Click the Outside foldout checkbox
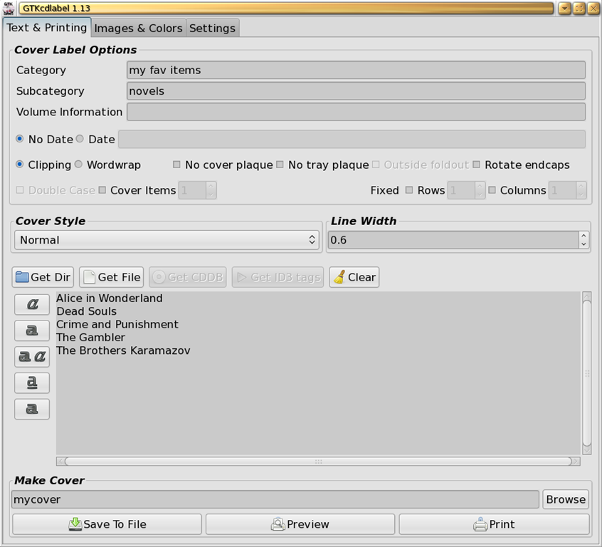The height and width of the screenshot is (547, 602). (376, 165)
